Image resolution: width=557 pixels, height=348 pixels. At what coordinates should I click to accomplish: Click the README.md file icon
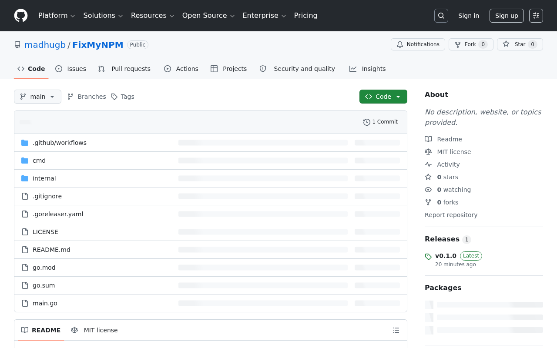tap(25, 250)
